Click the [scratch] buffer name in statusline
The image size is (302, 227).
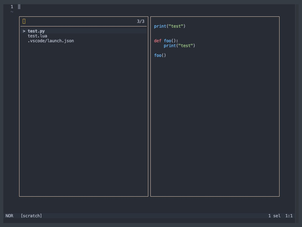tap(31, 216)
